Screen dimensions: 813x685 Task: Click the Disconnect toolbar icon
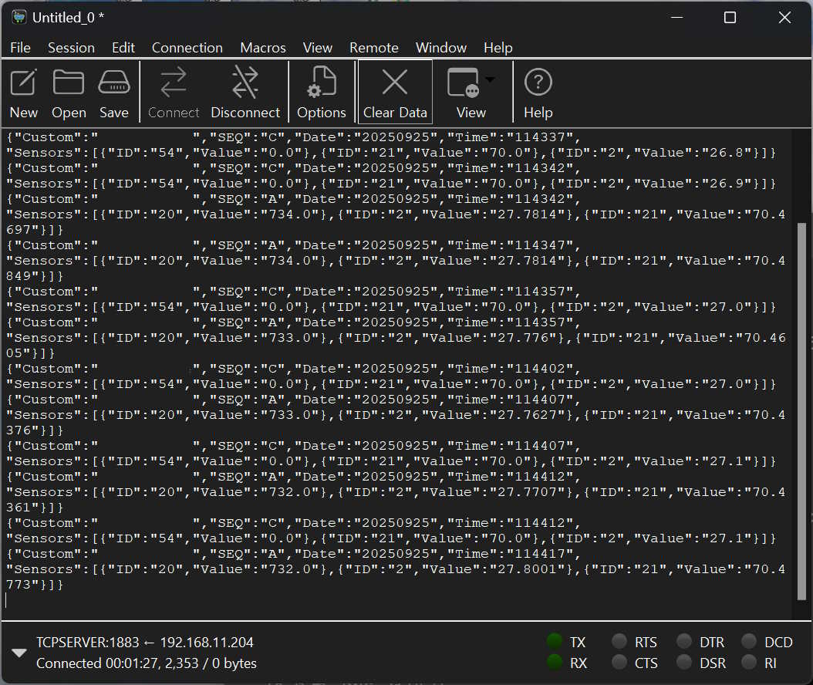pyautogui.click(x=245, y=83)
